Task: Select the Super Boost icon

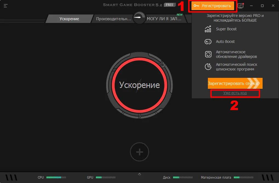Action: pos(208,29)
